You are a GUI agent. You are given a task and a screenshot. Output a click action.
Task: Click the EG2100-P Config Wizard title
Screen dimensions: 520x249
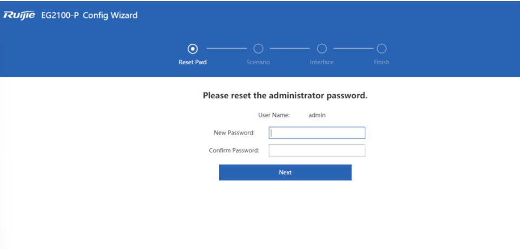[x=89, y=15]
